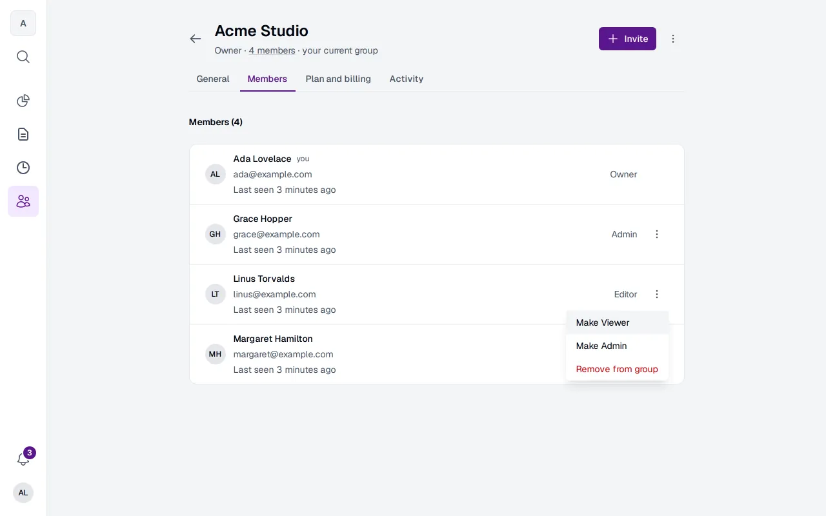
Task: Click the name Margaret Hamilton
Action: (x=273, y=339)
